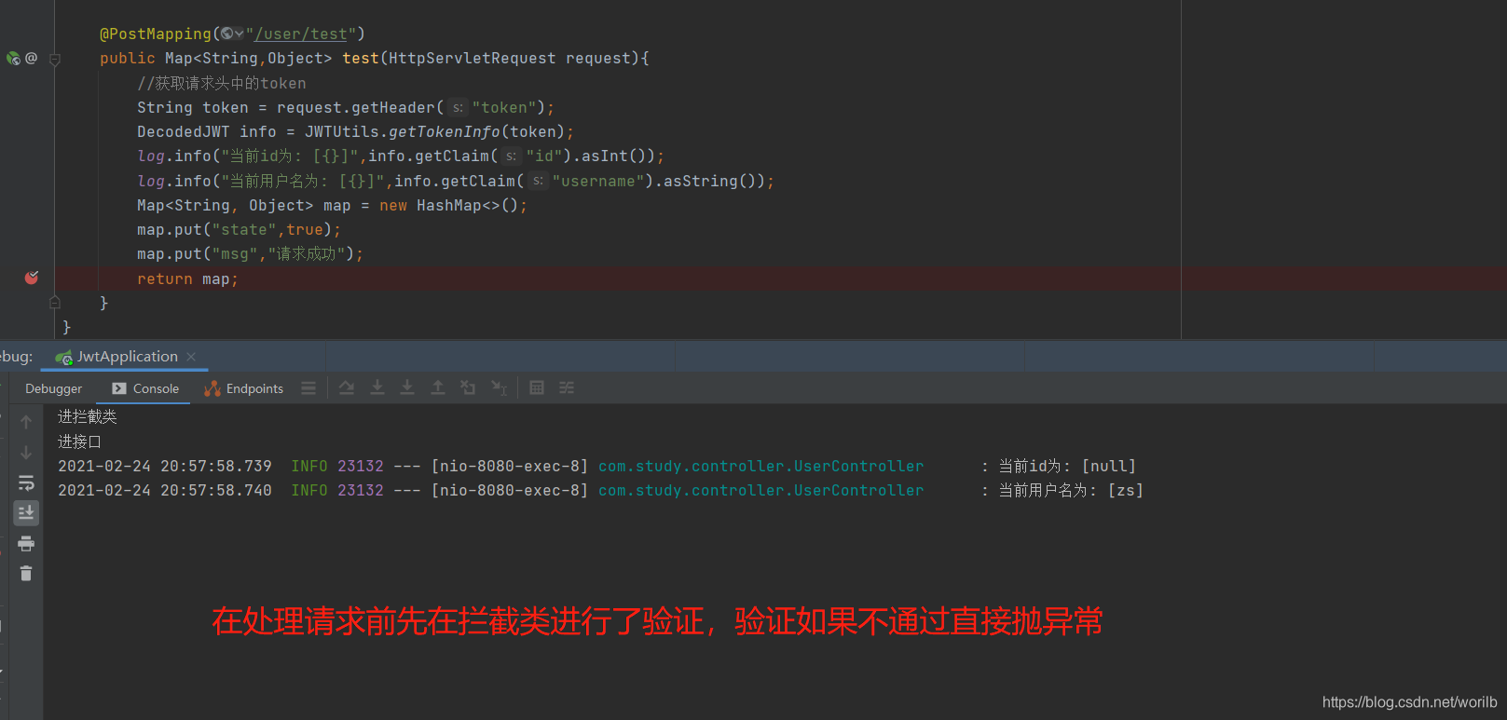The width and height of the screenshot is (1507, 720).
Task: Click the Step Out debugger icon
Action: tap(438, 388)
